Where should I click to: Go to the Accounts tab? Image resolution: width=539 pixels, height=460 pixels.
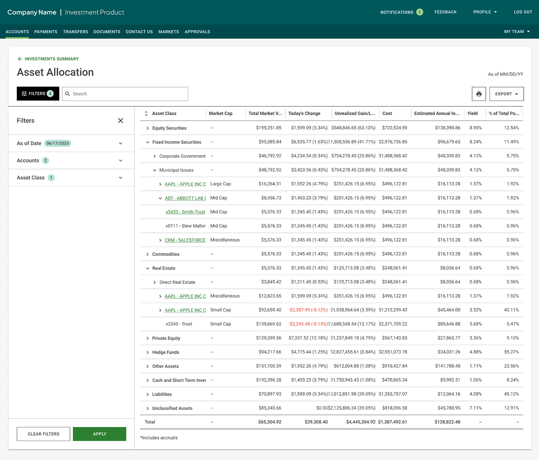(x=17, y=32)
